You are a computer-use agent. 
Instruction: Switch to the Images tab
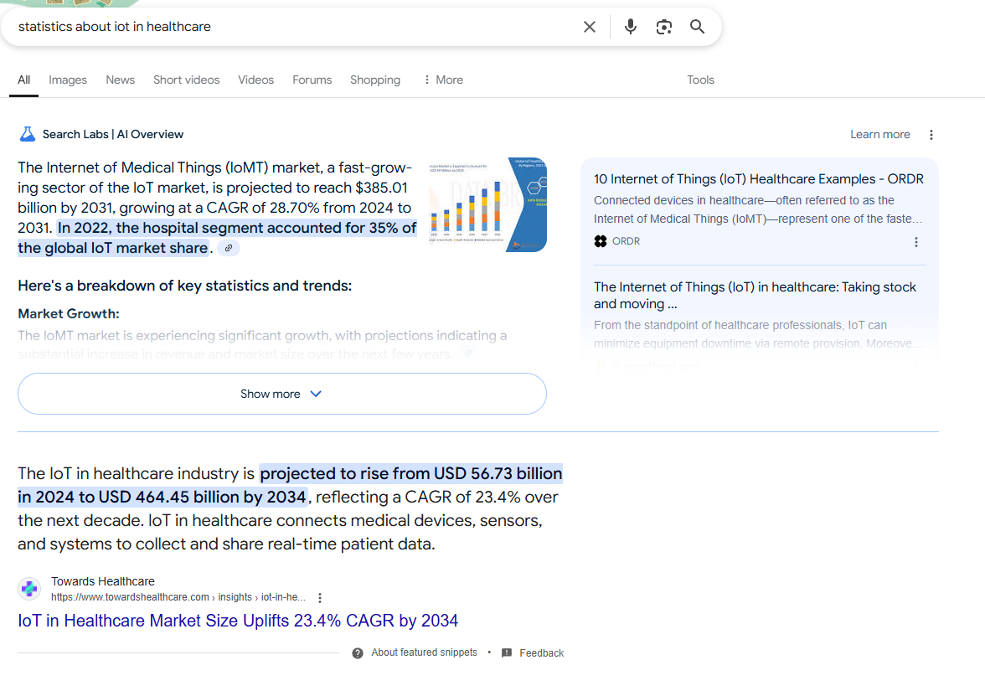pos(68,80)
